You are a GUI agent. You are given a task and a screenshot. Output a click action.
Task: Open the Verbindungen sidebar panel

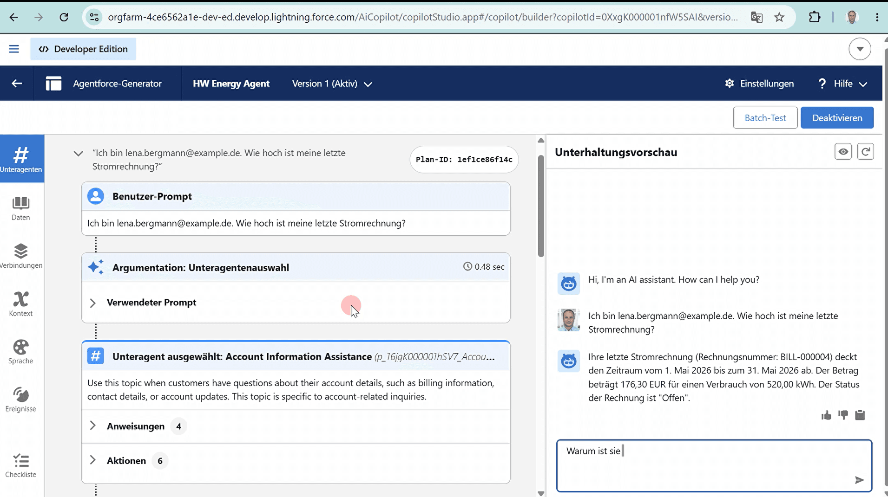pos(21,256)
